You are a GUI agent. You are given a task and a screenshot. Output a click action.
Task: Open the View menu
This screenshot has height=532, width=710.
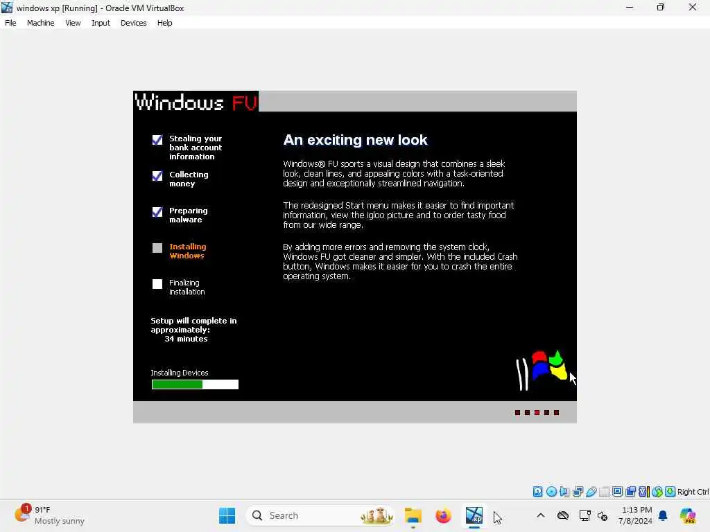[x=73, y=23]
